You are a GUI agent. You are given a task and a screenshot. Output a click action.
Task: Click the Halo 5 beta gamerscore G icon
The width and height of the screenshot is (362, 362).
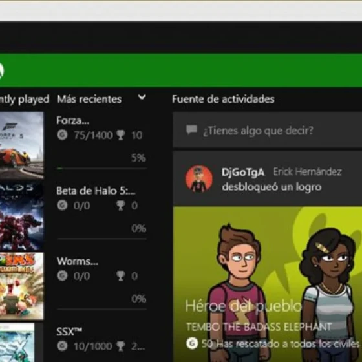tap(62, 205)
